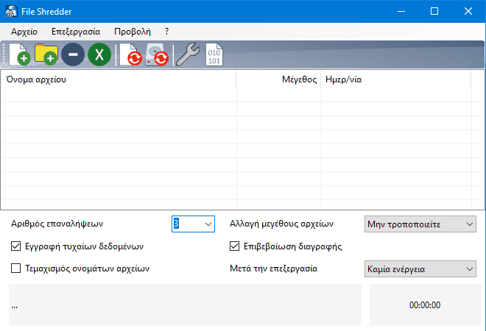Click the Shred files icon

coord(130,55)
